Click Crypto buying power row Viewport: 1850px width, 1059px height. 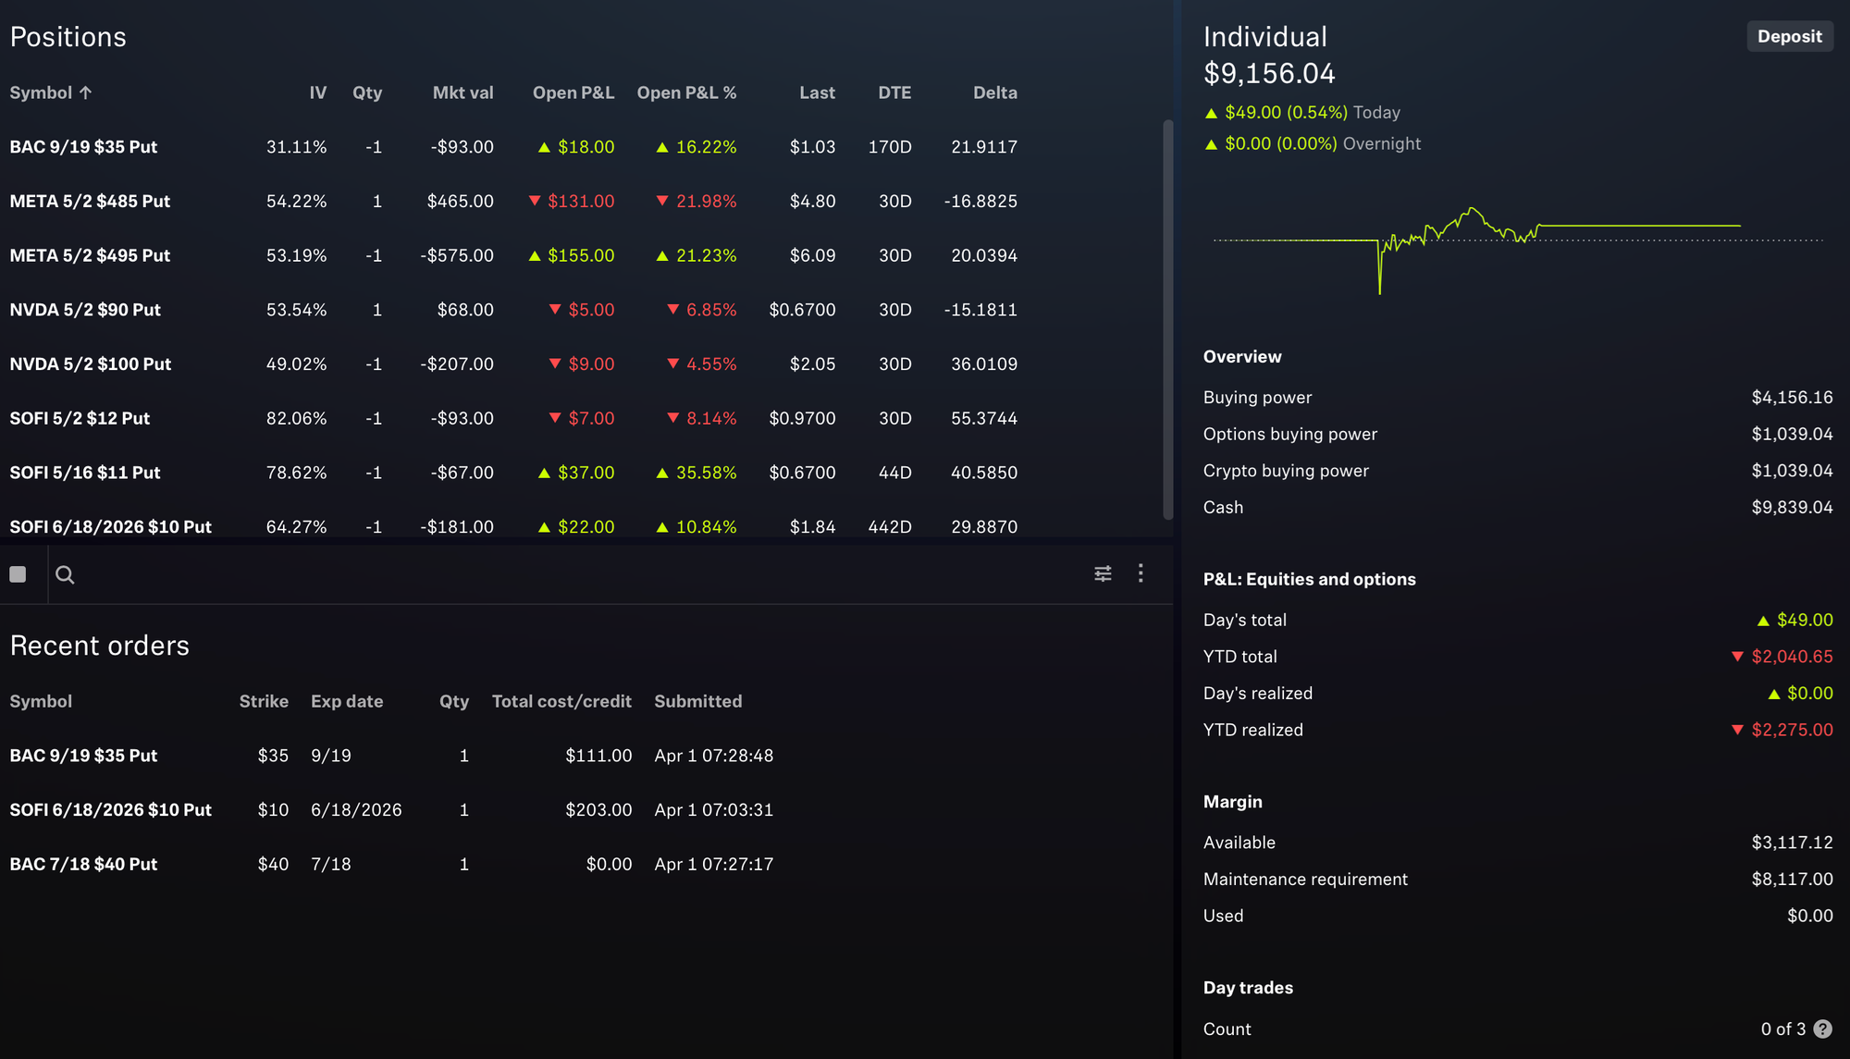[1518, 471]
